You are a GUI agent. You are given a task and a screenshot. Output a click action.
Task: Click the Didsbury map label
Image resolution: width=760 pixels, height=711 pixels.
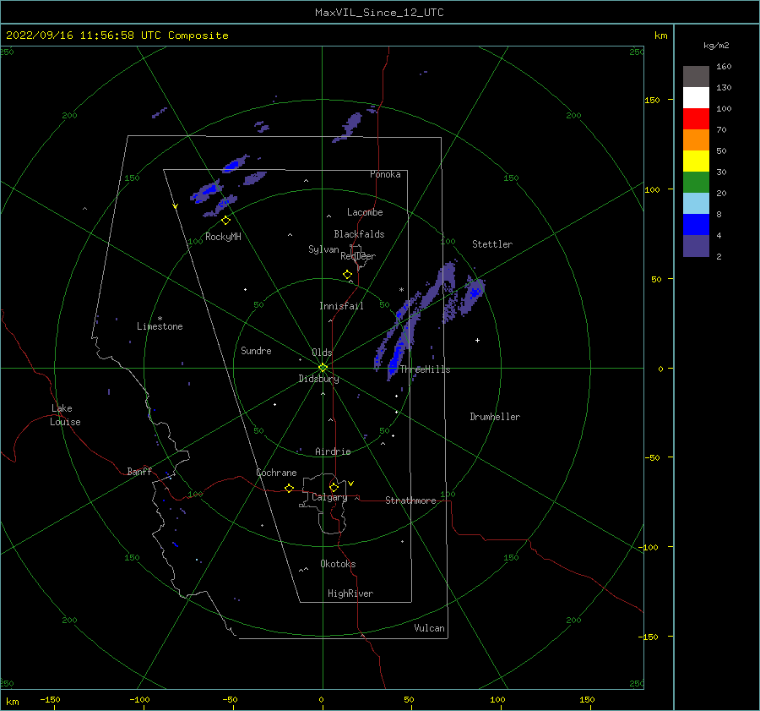click(319, 379)
